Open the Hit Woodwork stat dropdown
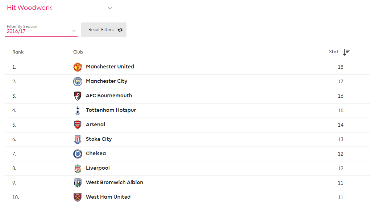This screenshot has width=370, height=203. (59, 8)
